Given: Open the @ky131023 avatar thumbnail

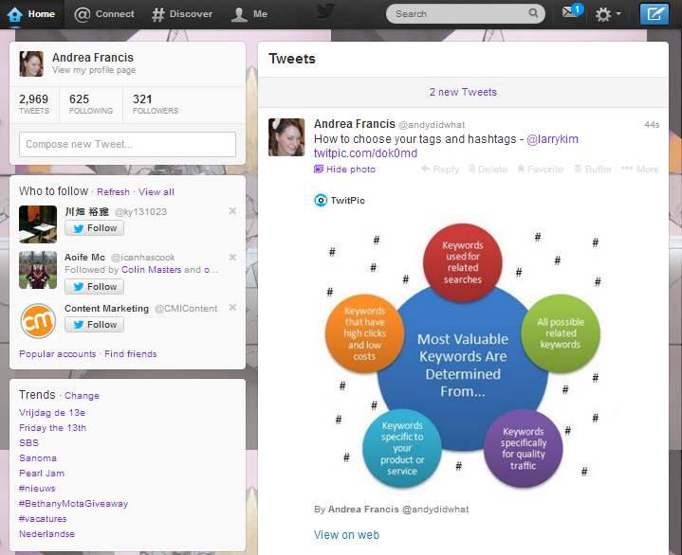Looking at the screenshot, I should coord(38,224).
